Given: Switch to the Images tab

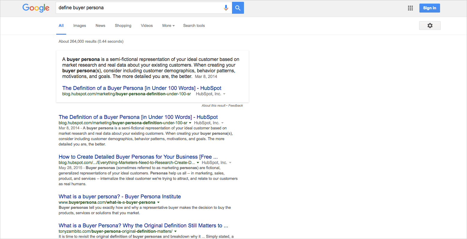Looking at the screenshot, I should coord(79,26).
